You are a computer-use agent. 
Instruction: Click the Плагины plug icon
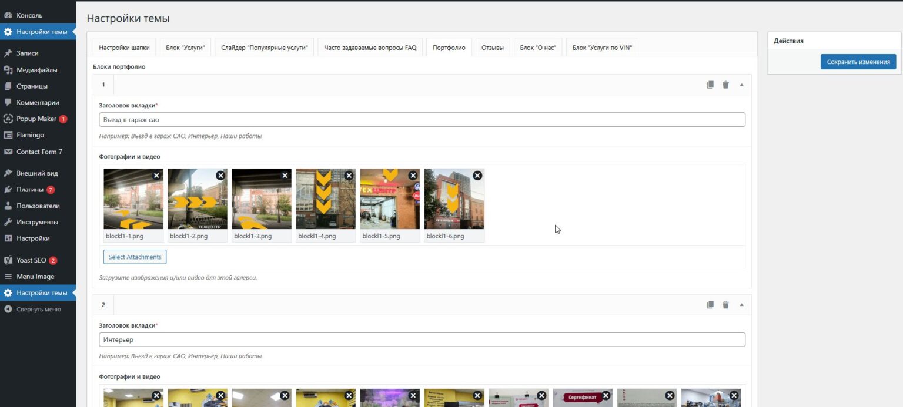coord(8,190)
